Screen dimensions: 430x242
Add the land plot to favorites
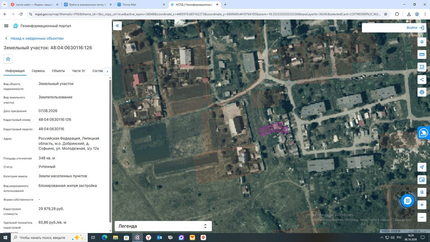8,59
